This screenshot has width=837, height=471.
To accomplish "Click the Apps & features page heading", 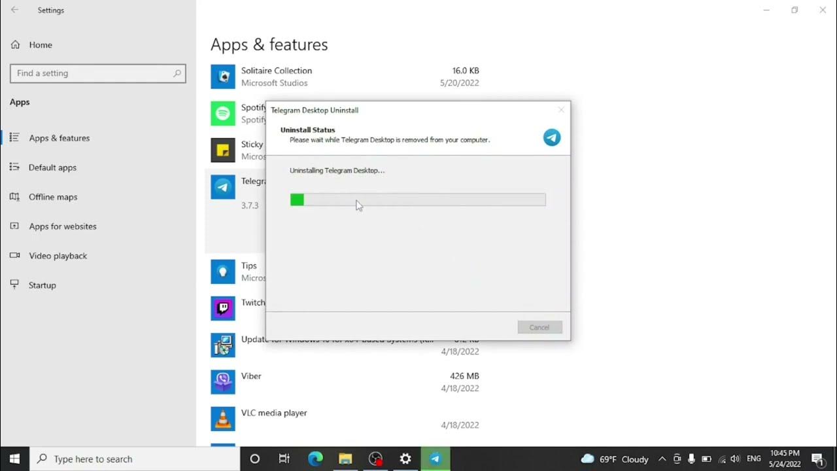I will pyautogui.click(x=269, y=44).
